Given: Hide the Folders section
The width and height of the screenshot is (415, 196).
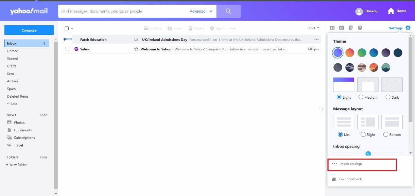Looking at the screenshot, I should pos(44,157).
